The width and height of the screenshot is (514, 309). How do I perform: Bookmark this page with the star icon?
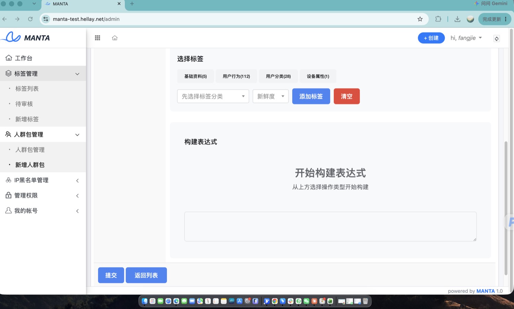420,19
